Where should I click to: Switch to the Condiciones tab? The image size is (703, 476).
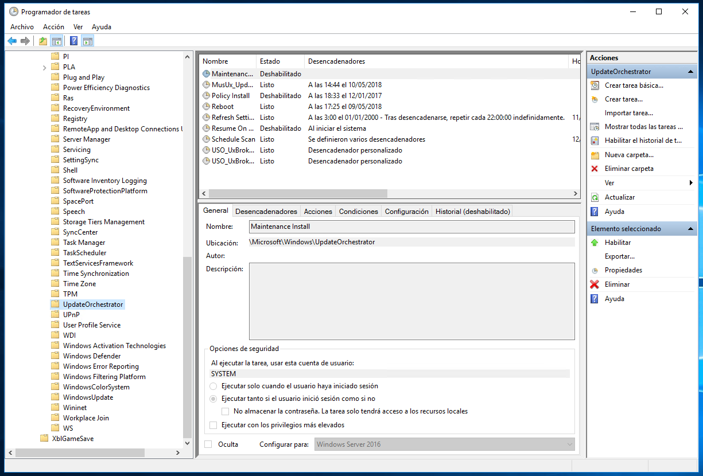pos(359,212)
